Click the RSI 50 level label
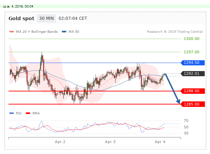 pyautogui.click(x=186, y=127)
